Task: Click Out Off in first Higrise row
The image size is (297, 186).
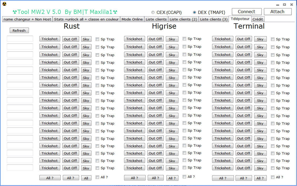Action: (x=155, y=39)
